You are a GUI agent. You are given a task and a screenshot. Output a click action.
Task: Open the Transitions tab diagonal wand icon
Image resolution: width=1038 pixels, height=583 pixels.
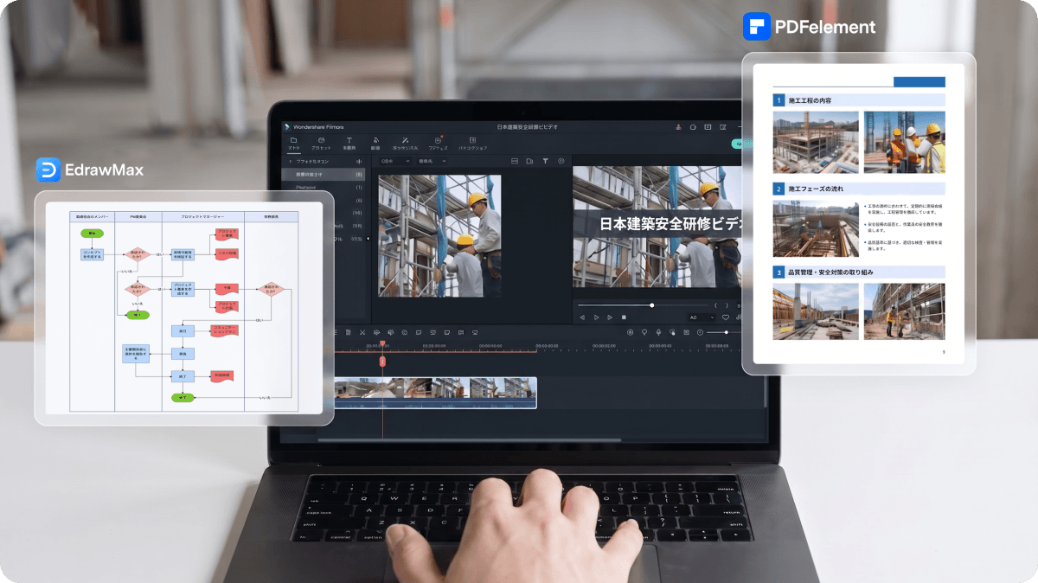point(406,140)
